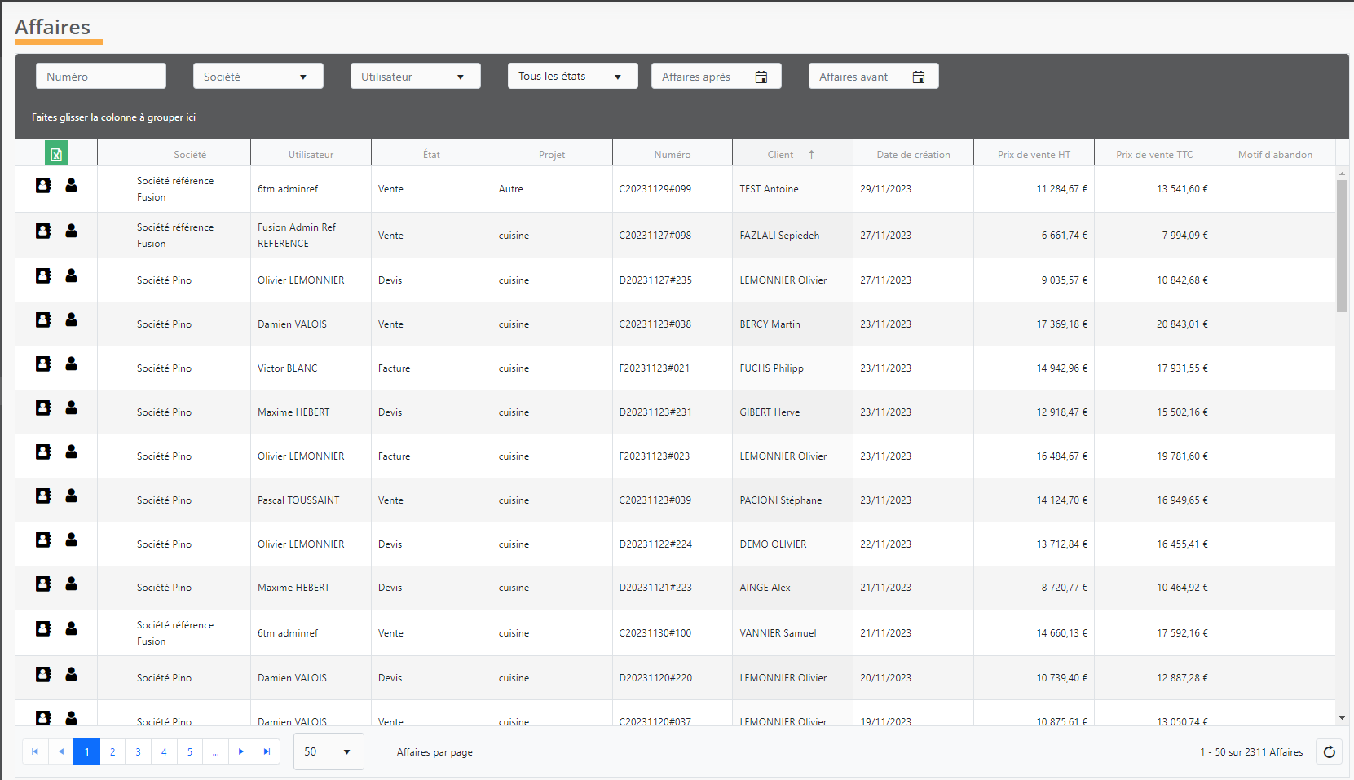Click the refresh icon at bottom right
Viewport: 1354px width, 780px height.
coord(1329,751)
